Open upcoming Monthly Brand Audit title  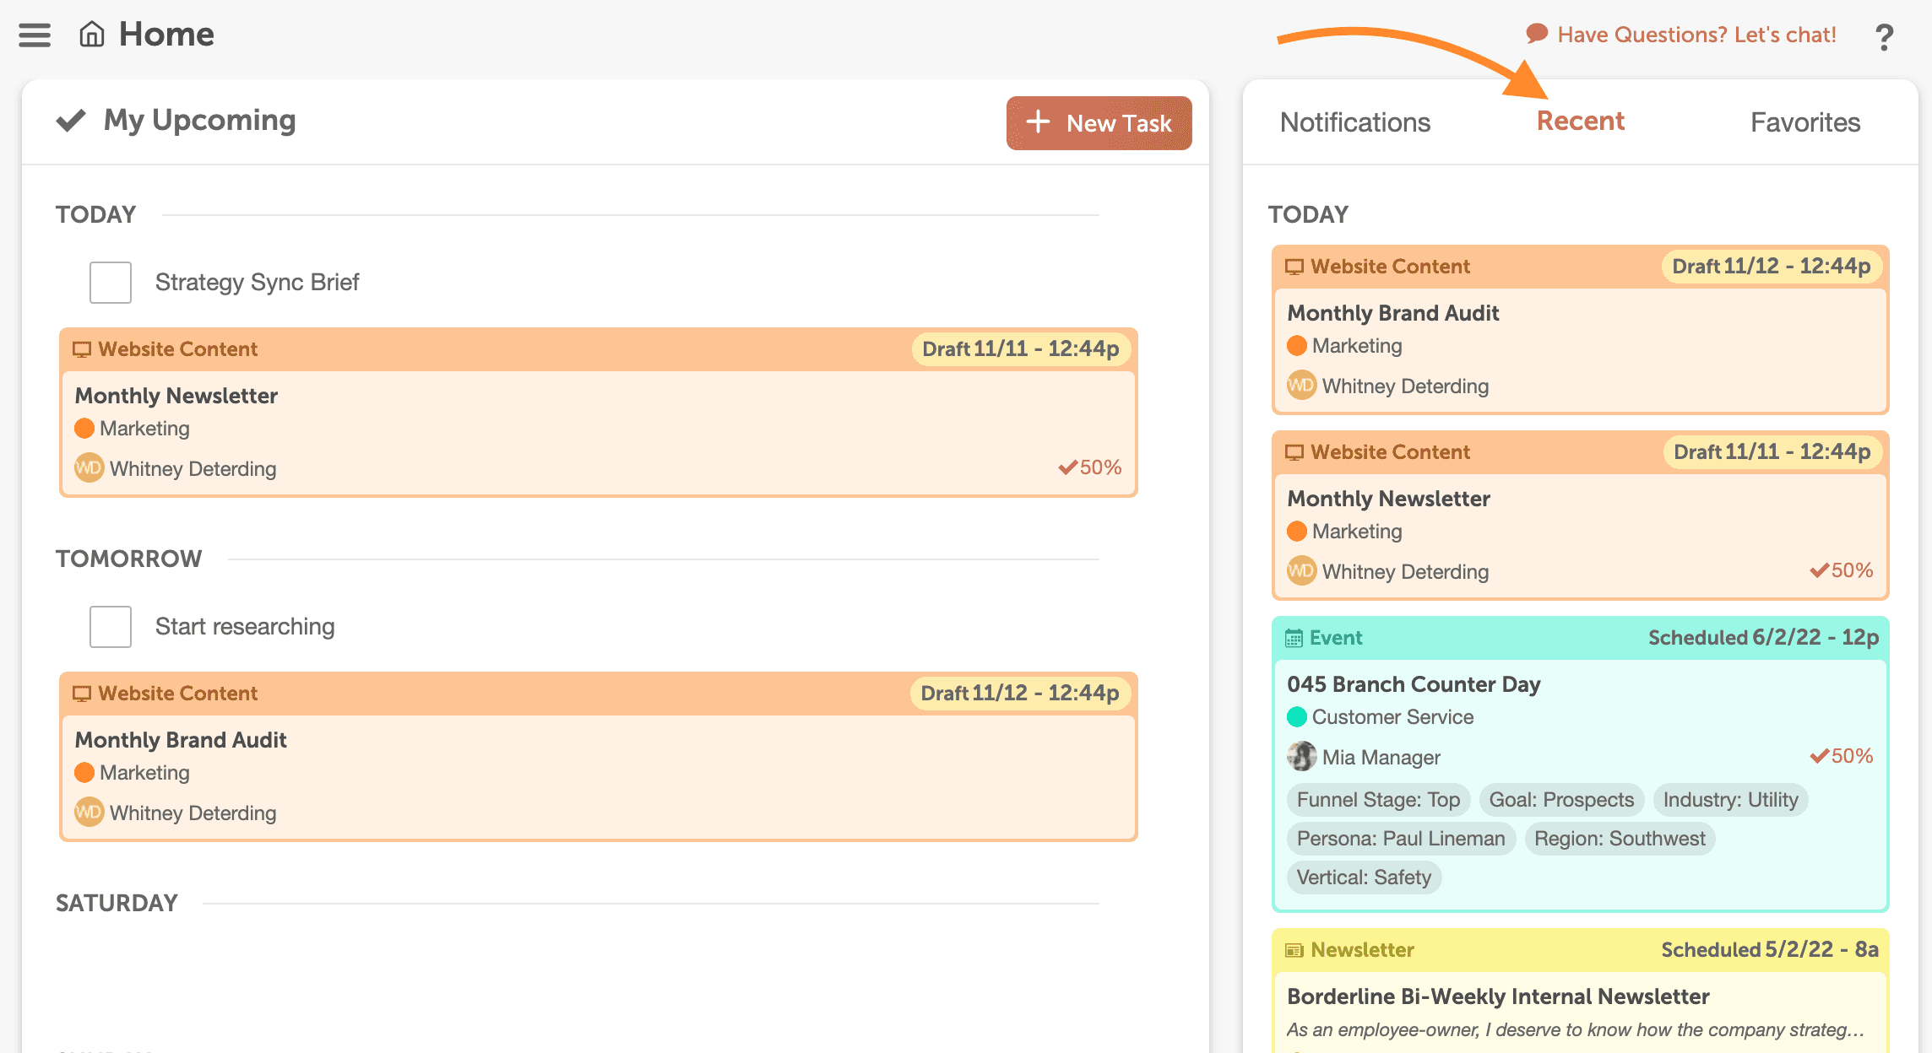[181, 740]
